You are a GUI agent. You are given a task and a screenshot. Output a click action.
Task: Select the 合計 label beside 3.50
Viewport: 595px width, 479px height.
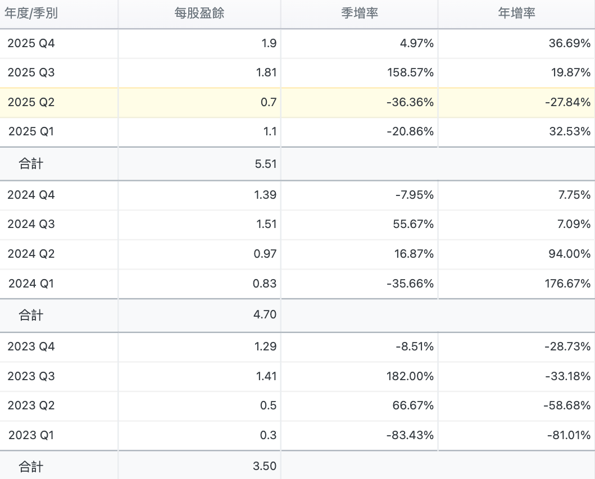click(x=31, y=467)
